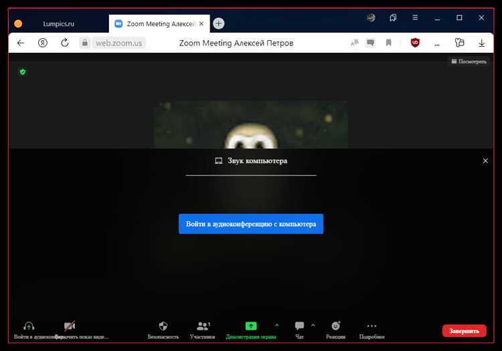Screen dimensions: 502x351
Task: Start Демонстрация экрана screen share
Action: click(x=251, y=330)
